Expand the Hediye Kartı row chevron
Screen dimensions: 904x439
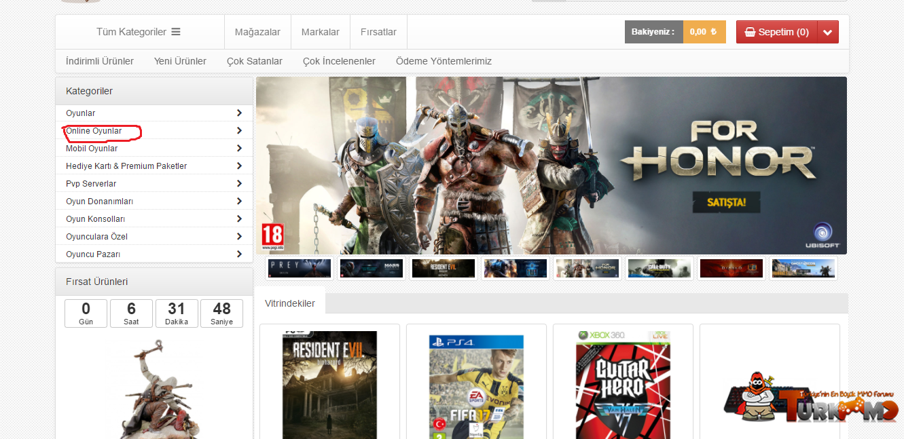point(239,166)
